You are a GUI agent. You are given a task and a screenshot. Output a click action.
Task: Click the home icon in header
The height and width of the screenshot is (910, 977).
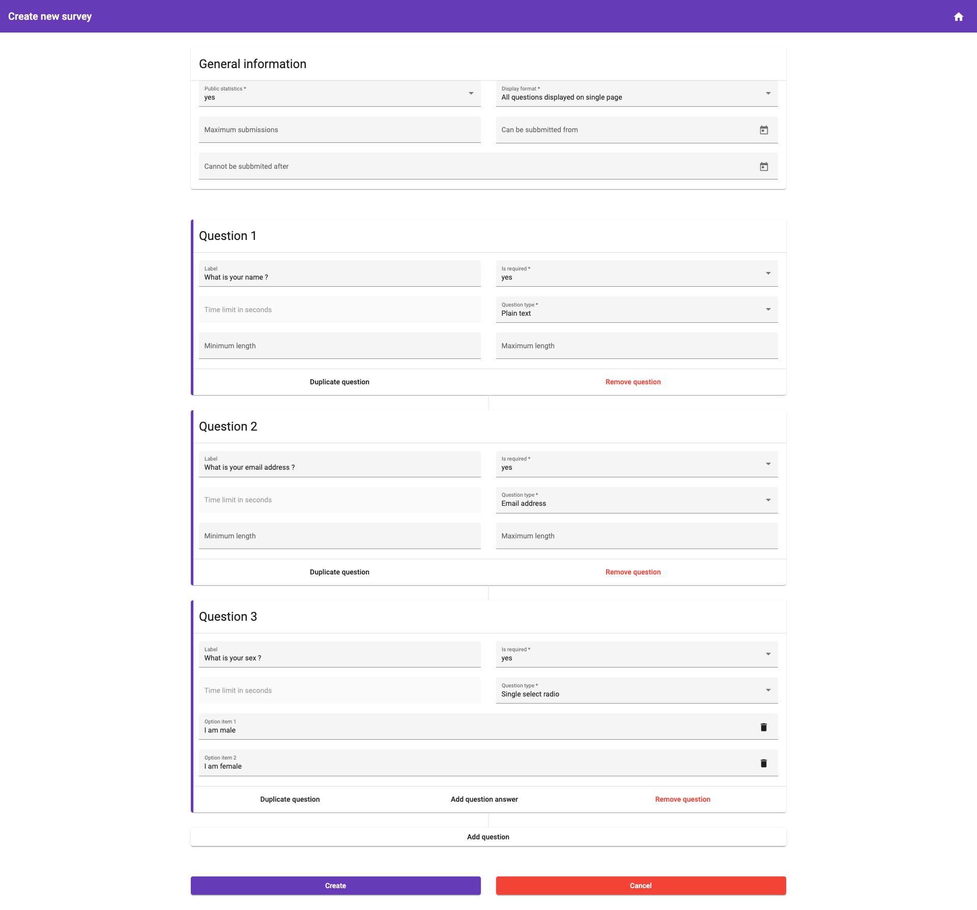point(958,17)
